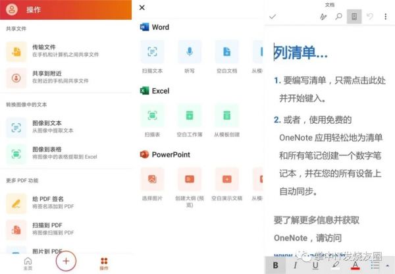Apply highlighter color tool

335,265
